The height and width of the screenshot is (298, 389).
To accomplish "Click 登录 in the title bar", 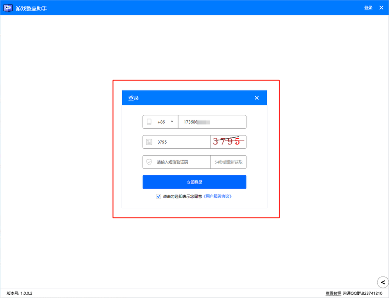I will coord(368,8).
